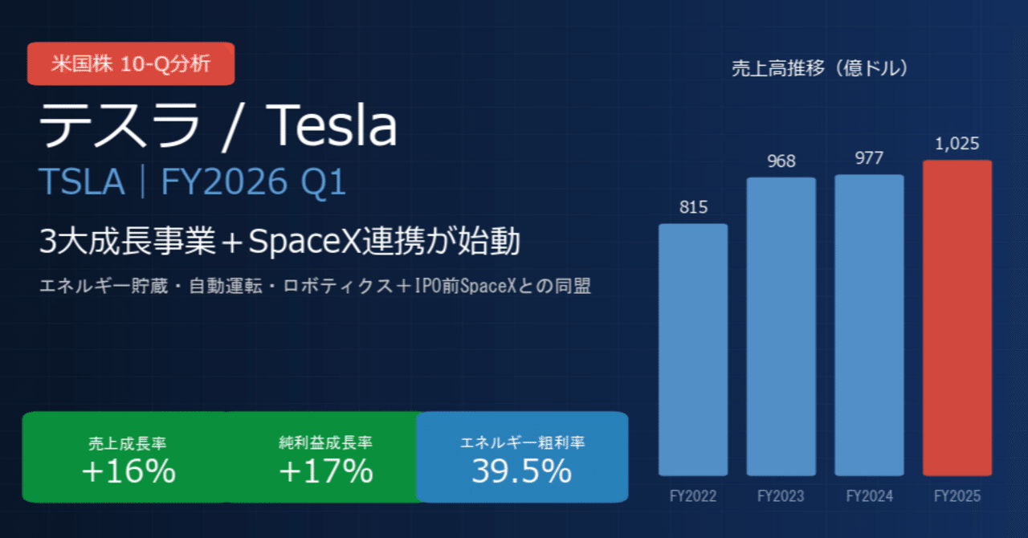Image resolution: width=1028 pixels, height=538 pixels.
Task: Click the エネルギー貯蔵・自動運転 subtitle line
Action: click(x=315, y=287)
